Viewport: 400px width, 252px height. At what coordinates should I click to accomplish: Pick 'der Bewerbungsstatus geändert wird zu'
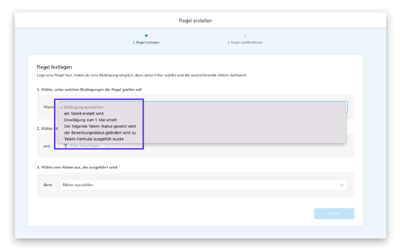coord(99,132)
